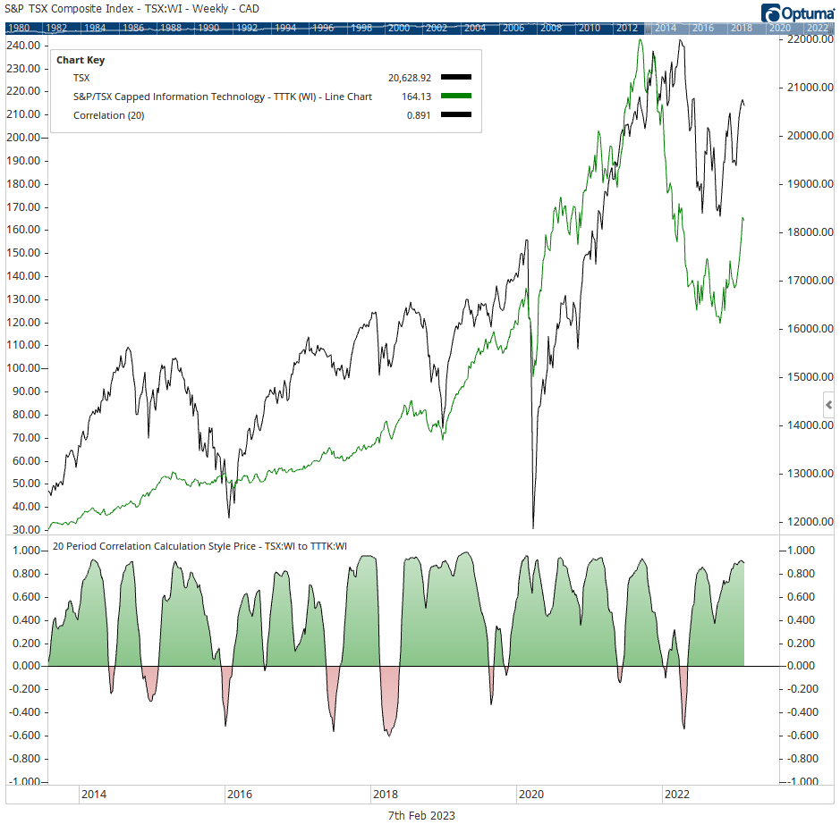The width and height of the screenshot is (840, 833).
Task: Click the Chart Key header
Action: [x=81, y=61]
